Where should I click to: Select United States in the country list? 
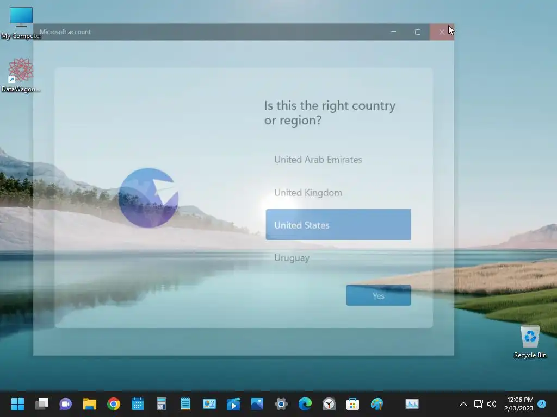(338, 224)
